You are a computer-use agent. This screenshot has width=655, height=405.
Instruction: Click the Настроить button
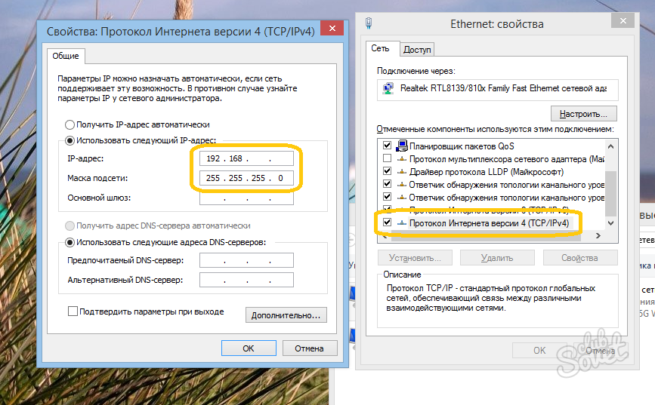tap(584, 115)
